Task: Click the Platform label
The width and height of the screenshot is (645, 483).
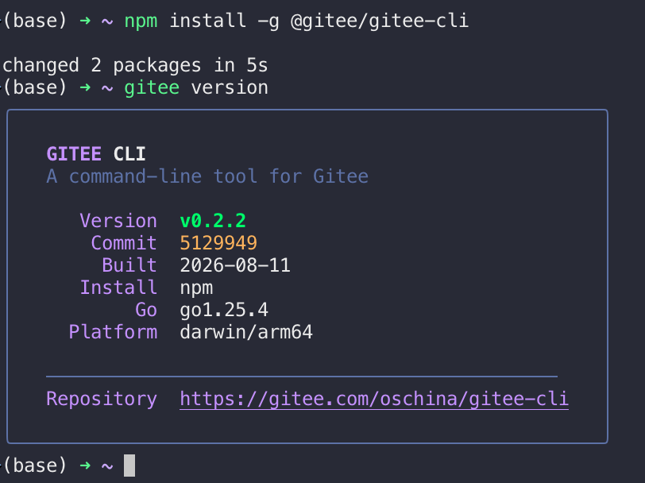Action: coord(113,332)
